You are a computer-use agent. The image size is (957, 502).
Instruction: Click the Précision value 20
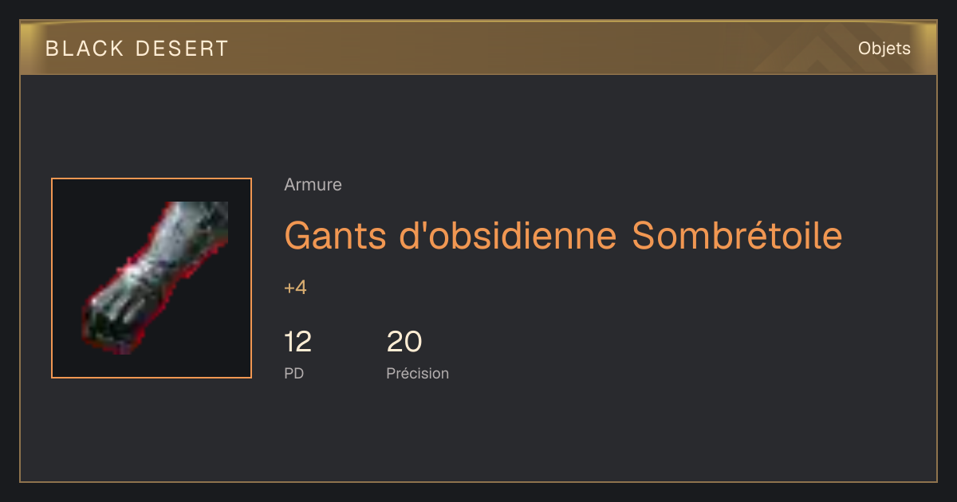click(404, 342)
